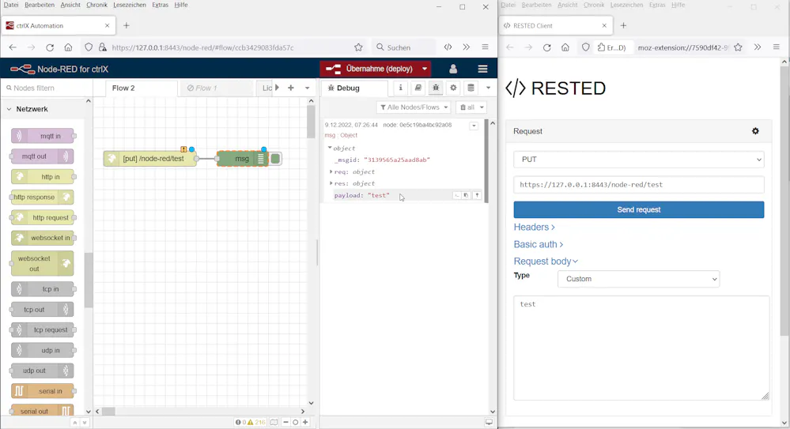The height and width of the screenshot is (429, 790).
Task: Expand the req: object entry
Action: (x=331, y=171)
